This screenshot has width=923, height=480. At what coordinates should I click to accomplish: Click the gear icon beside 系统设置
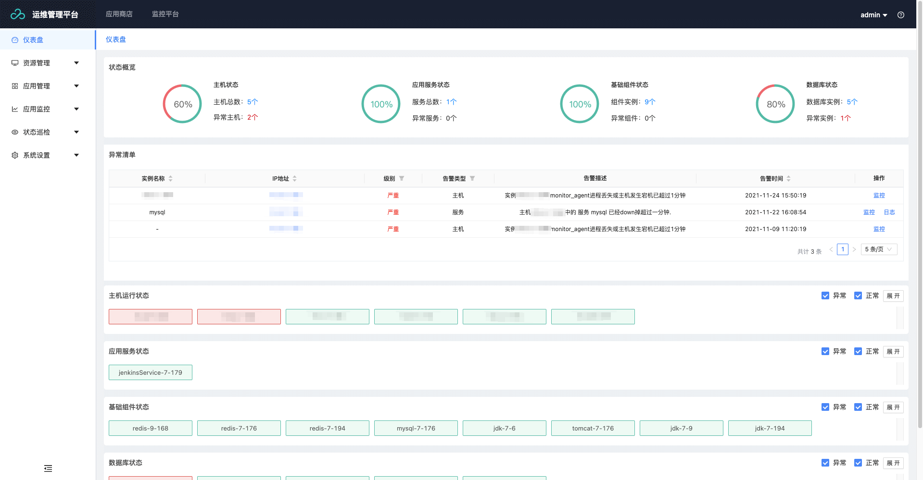(x=15, y=155)
